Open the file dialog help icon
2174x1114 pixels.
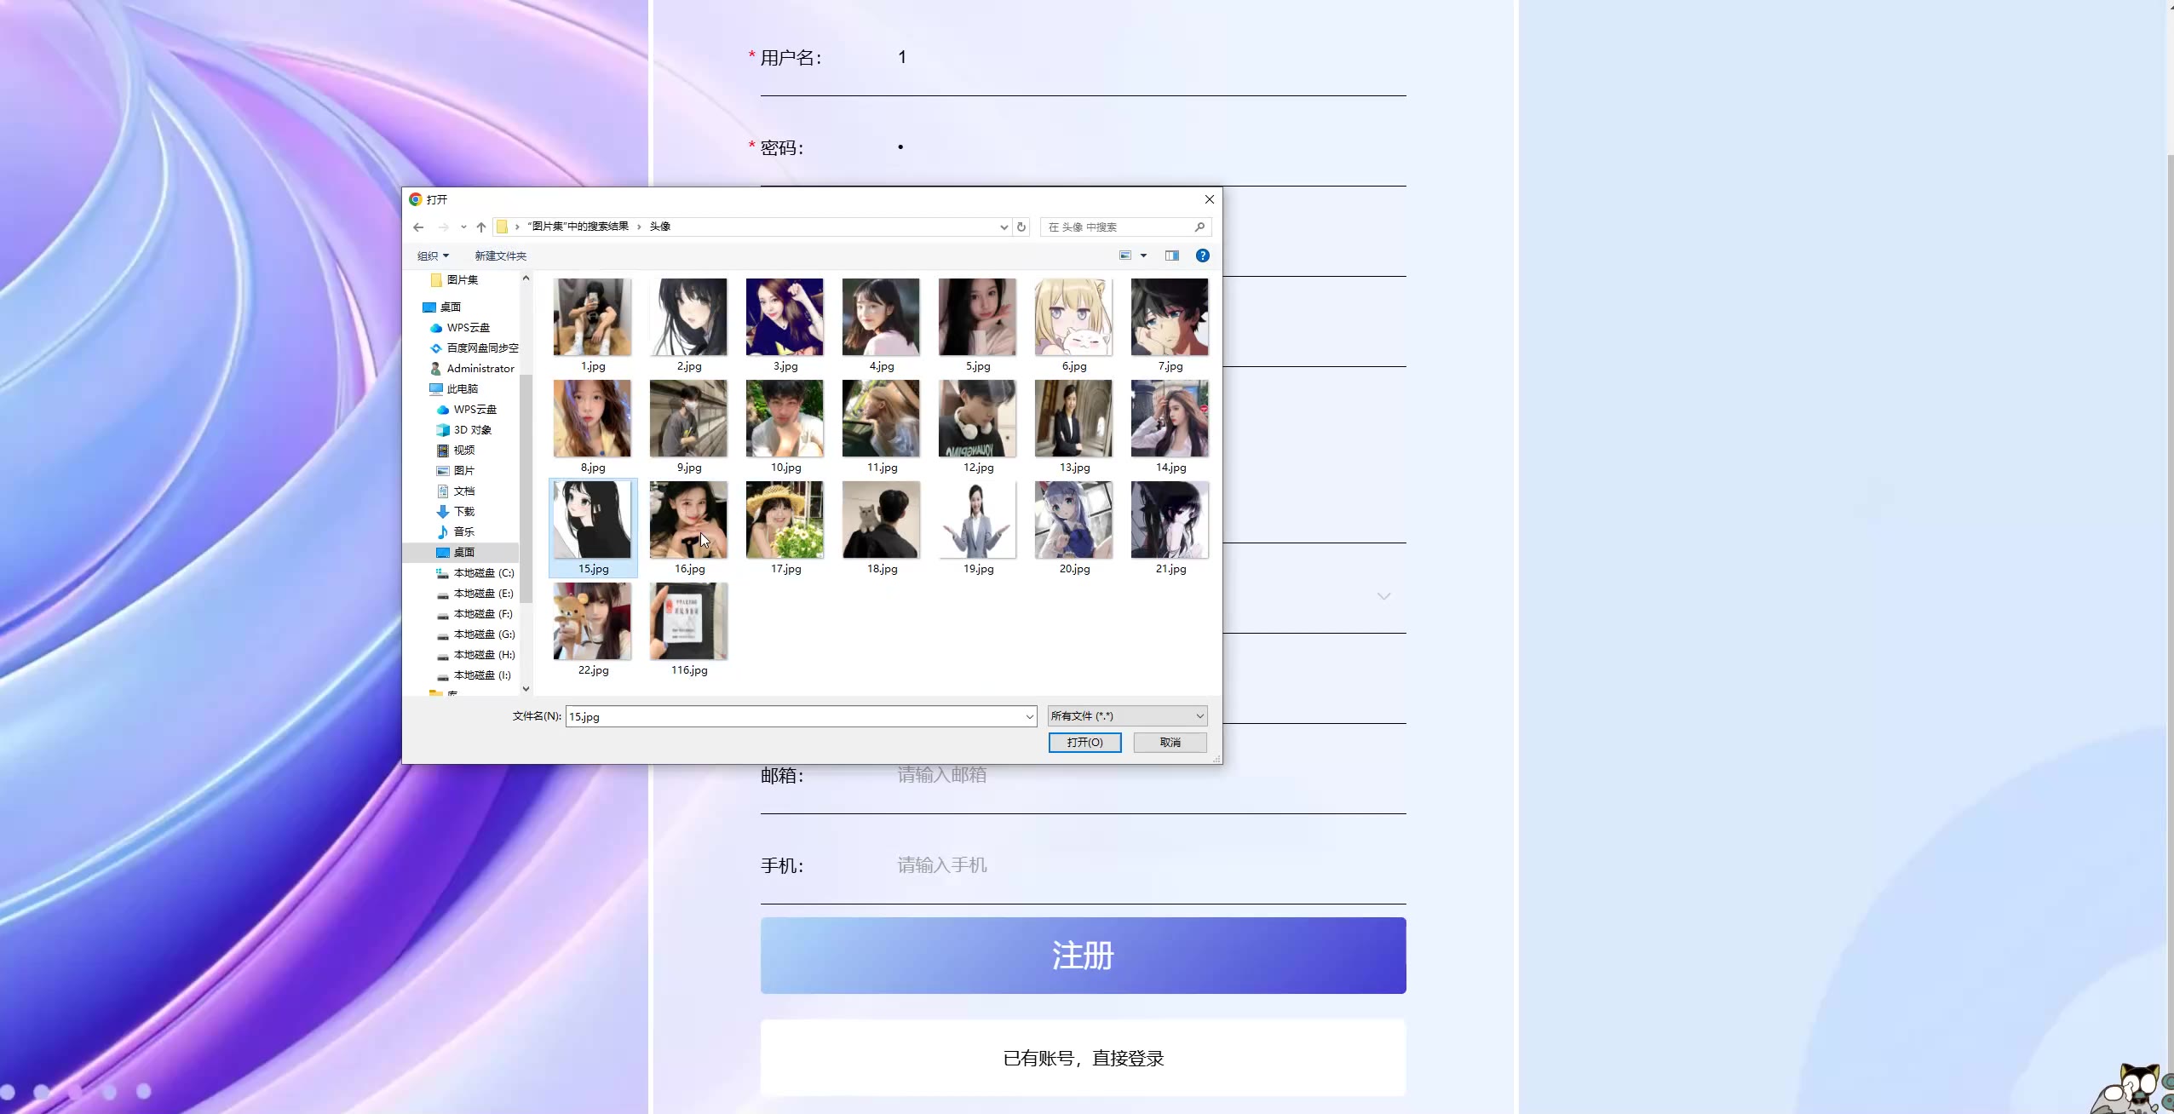click(x=1202, y=256)
